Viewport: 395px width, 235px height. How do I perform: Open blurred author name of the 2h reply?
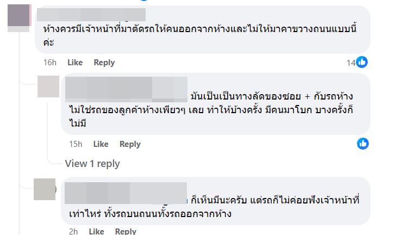[x=126, y=192]
